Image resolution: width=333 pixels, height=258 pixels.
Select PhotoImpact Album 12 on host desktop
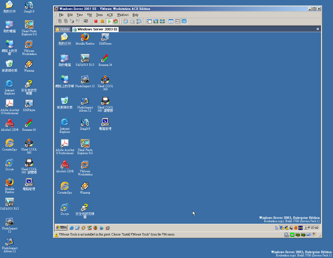(x=9, y=245)
